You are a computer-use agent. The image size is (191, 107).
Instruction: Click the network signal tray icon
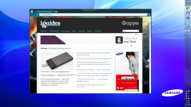click(186, 101)
